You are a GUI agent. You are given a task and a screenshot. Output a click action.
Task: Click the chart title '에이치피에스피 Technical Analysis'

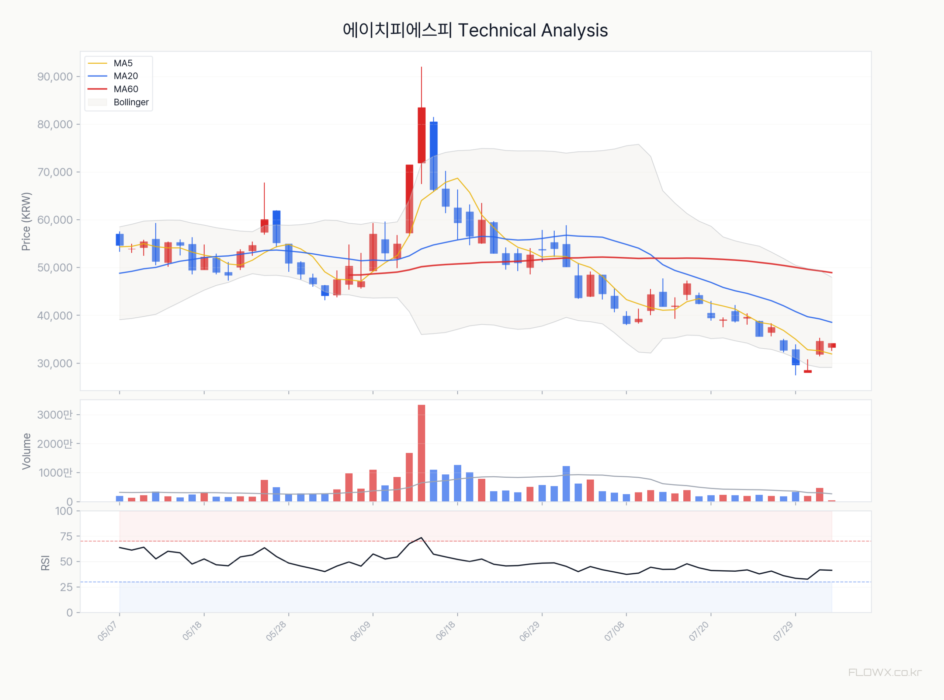475,30
